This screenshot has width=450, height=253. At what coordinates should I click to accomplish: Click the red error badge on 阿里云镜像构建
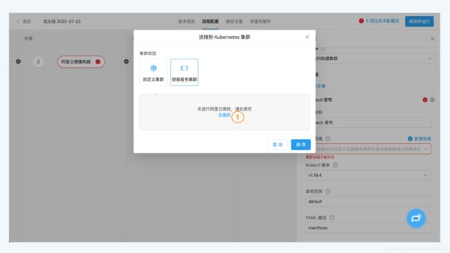(98, 62)
